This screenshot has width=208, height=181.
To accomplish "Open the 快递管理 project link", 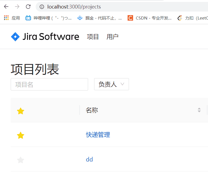I will coord(98,135).
